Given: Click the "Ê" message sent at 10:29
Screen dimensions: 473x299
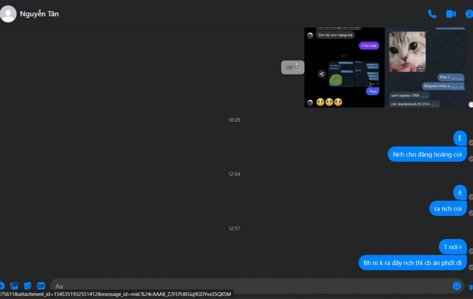Looking at the screenshot, I should [460, 138].
